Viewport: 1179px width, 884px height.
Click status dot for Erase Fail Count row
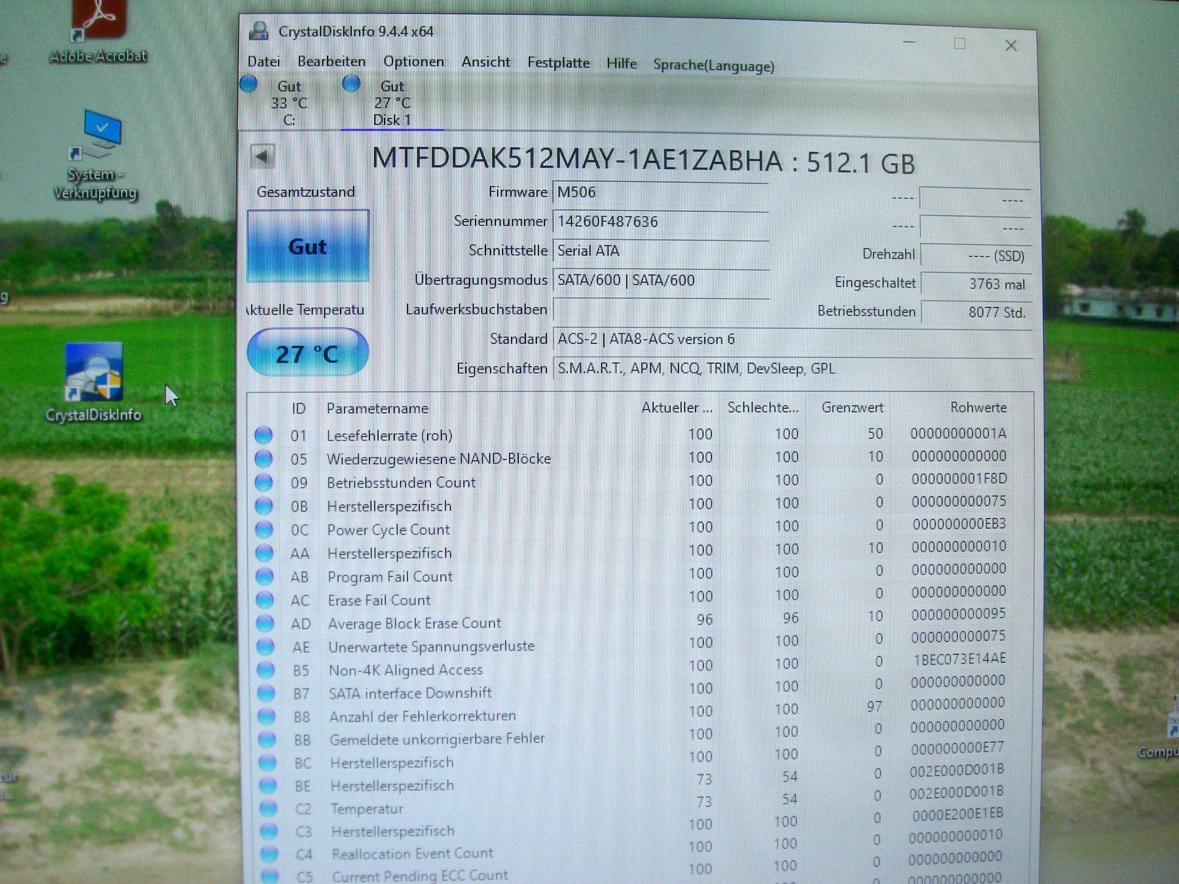[x=265, y=600]
